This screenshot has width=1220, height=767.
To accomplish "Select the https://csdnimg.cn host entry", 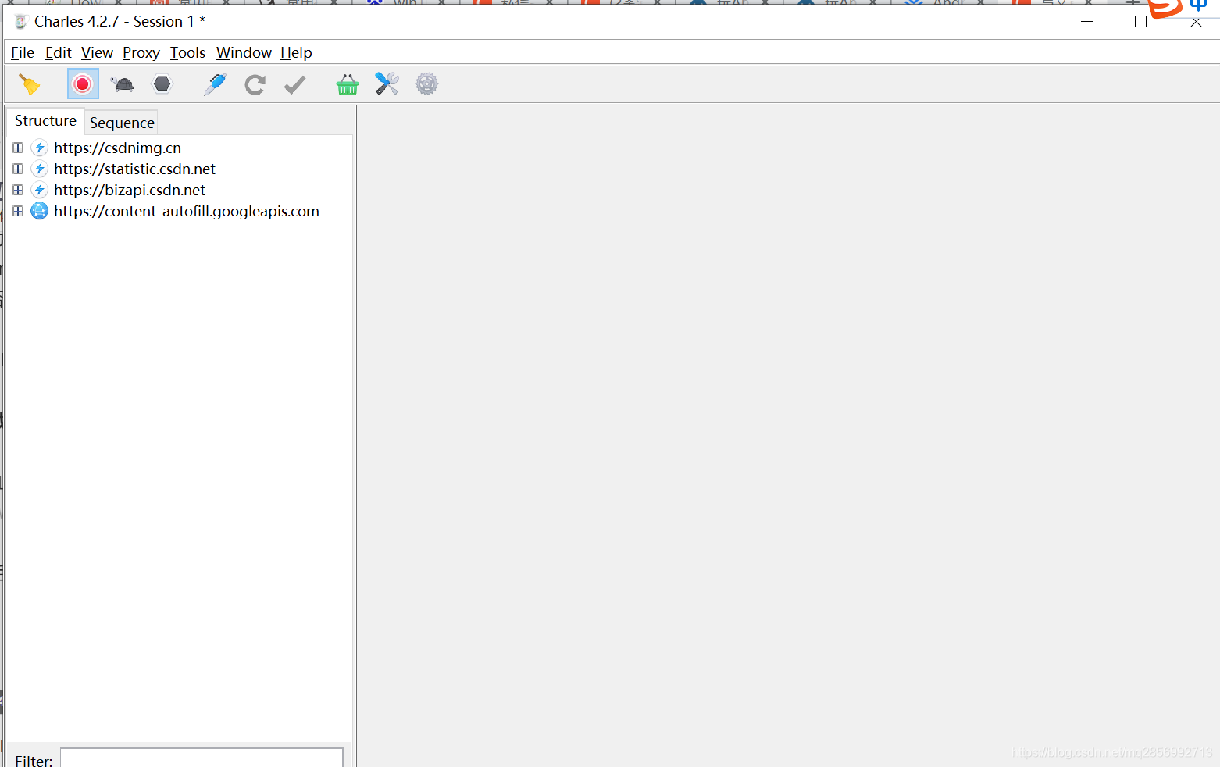I will [117, 148].
